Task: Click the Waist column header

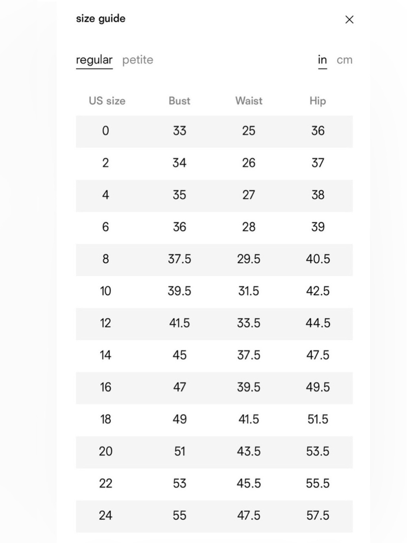Action: (x=249, y=101)
